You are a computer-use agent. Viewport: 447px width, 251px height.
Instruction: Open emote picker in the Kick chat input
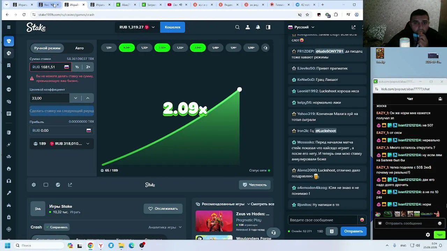(440, 223)
